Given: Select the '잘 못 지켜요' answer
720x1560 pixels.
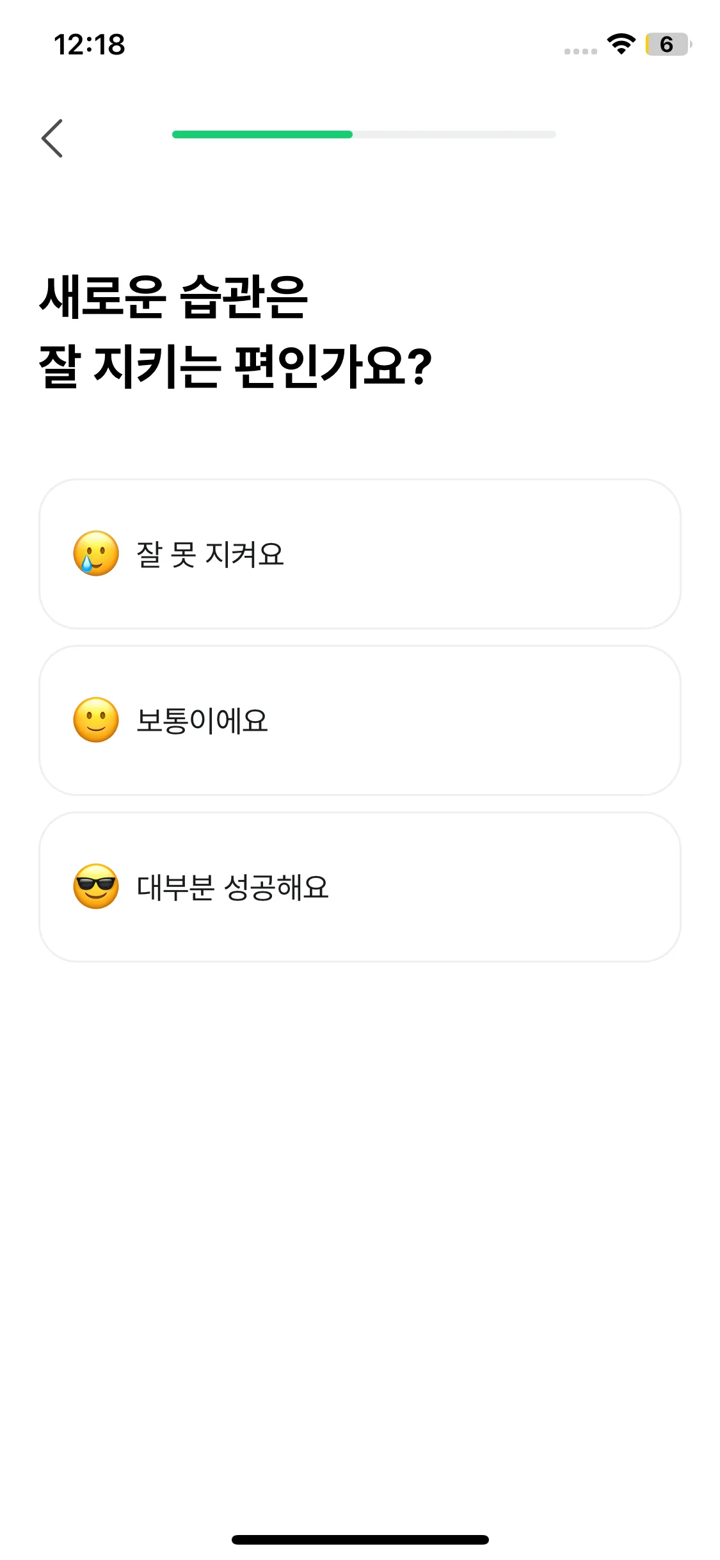Looking at the screenshot, I should (x=210, y=555).
